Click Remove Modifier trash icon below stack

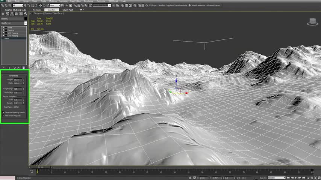[19, 68]
